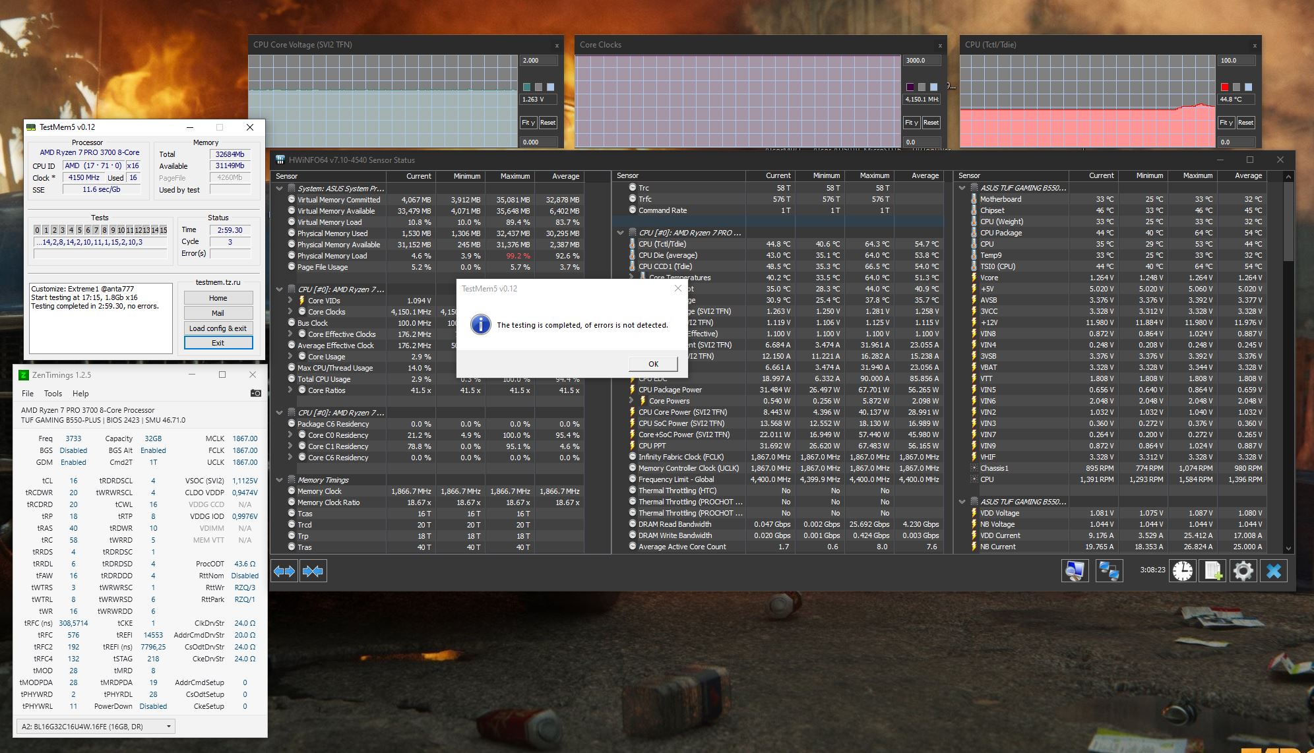Image resolution: width=1314 pixels, height=753 pixels.
Task: Open HWiNFO sensor settings gear icon
Action: coord(1243,570)
